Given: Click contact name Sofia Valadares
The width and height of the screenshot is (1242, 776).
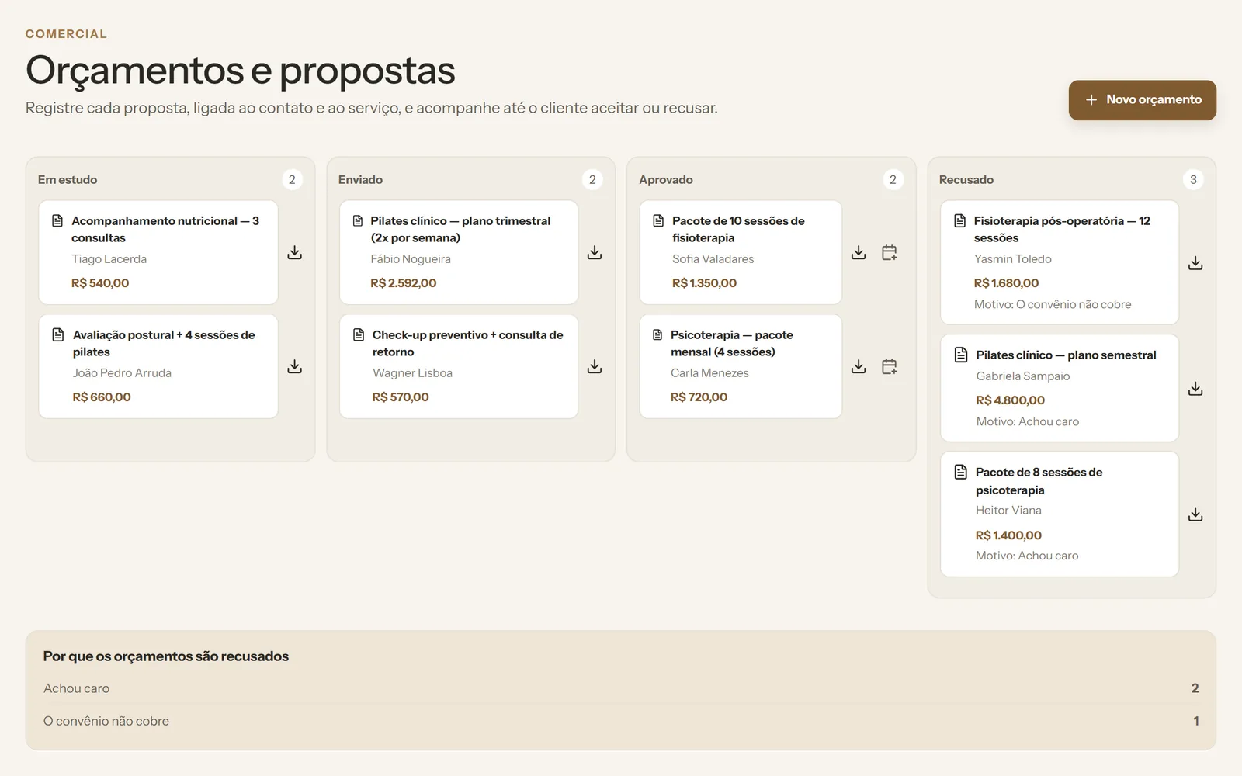Looking at the screenshot, I should 713,259.
